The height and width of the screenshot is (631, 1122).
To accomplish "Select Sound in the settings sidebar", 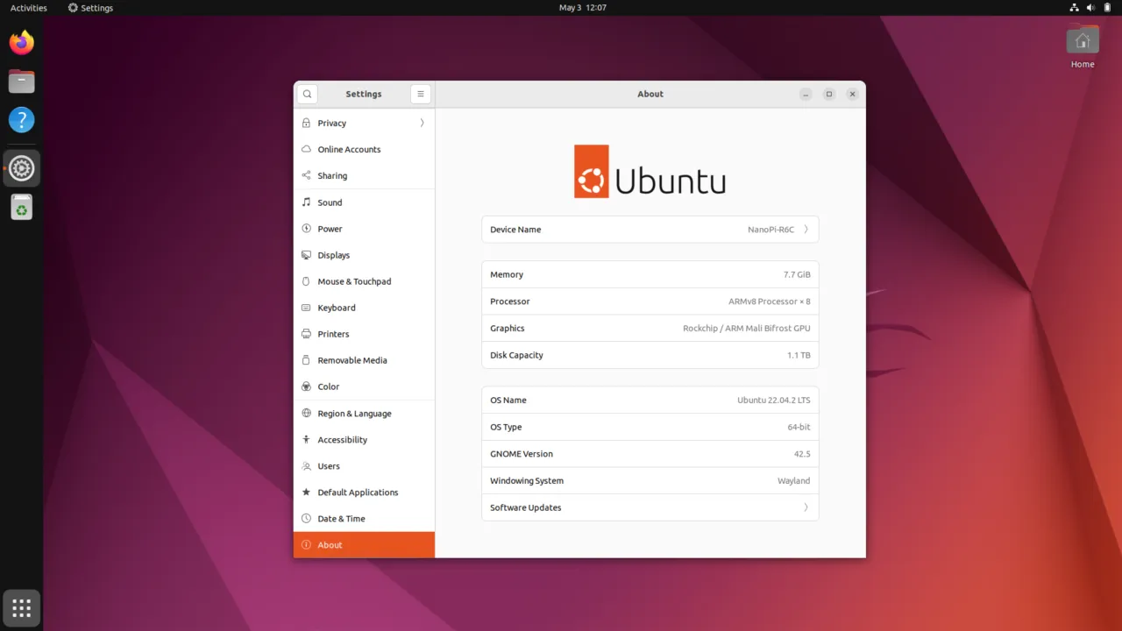I will pos(330,202).
